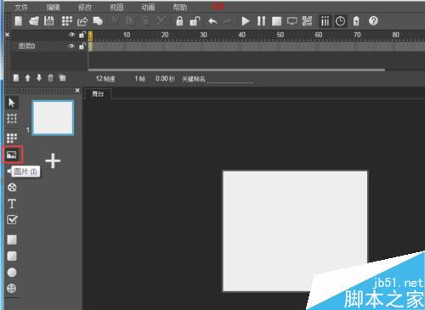This screenshot has width=425, height=310.
Task: Close the page thumbnail panel
Action: click(x=77, y=90)
